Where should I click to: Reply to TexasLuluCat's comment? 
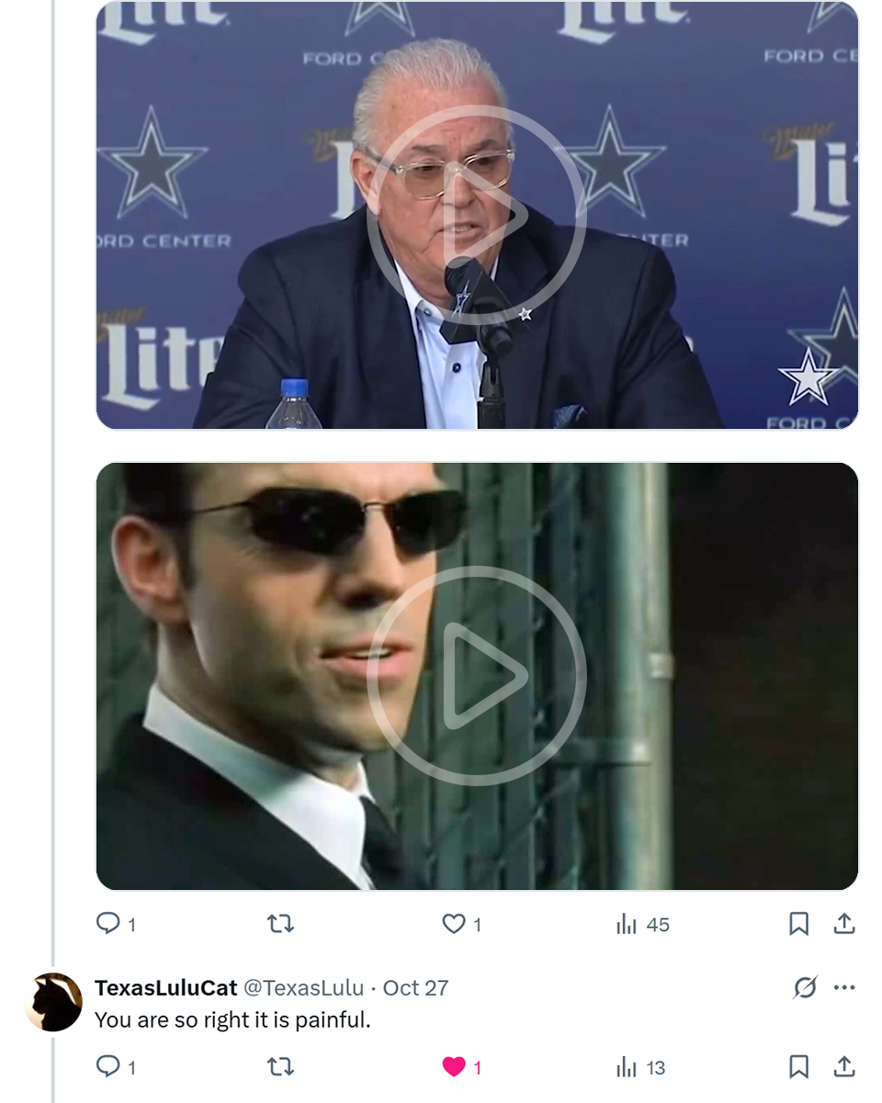[108, 1066]
